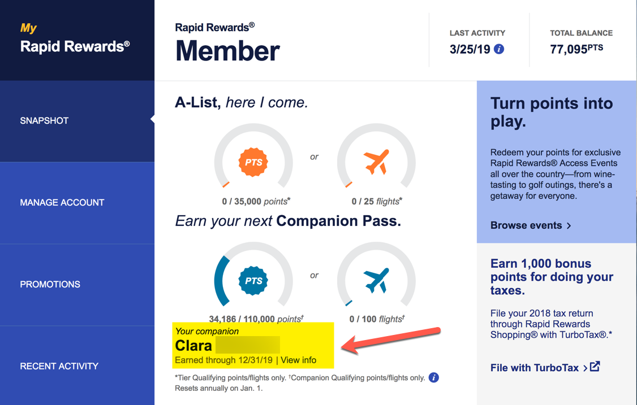Image resolution: width=637 pixels, height=405 pixels.
Task: Click the 77,095 PTS total balance
Action: [x=576, y=49]
